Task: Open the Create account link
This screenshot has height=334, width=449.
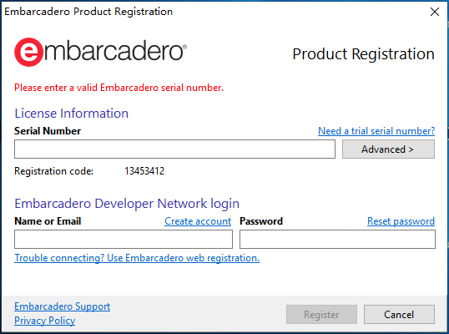Action: click(x=198, y=221)
